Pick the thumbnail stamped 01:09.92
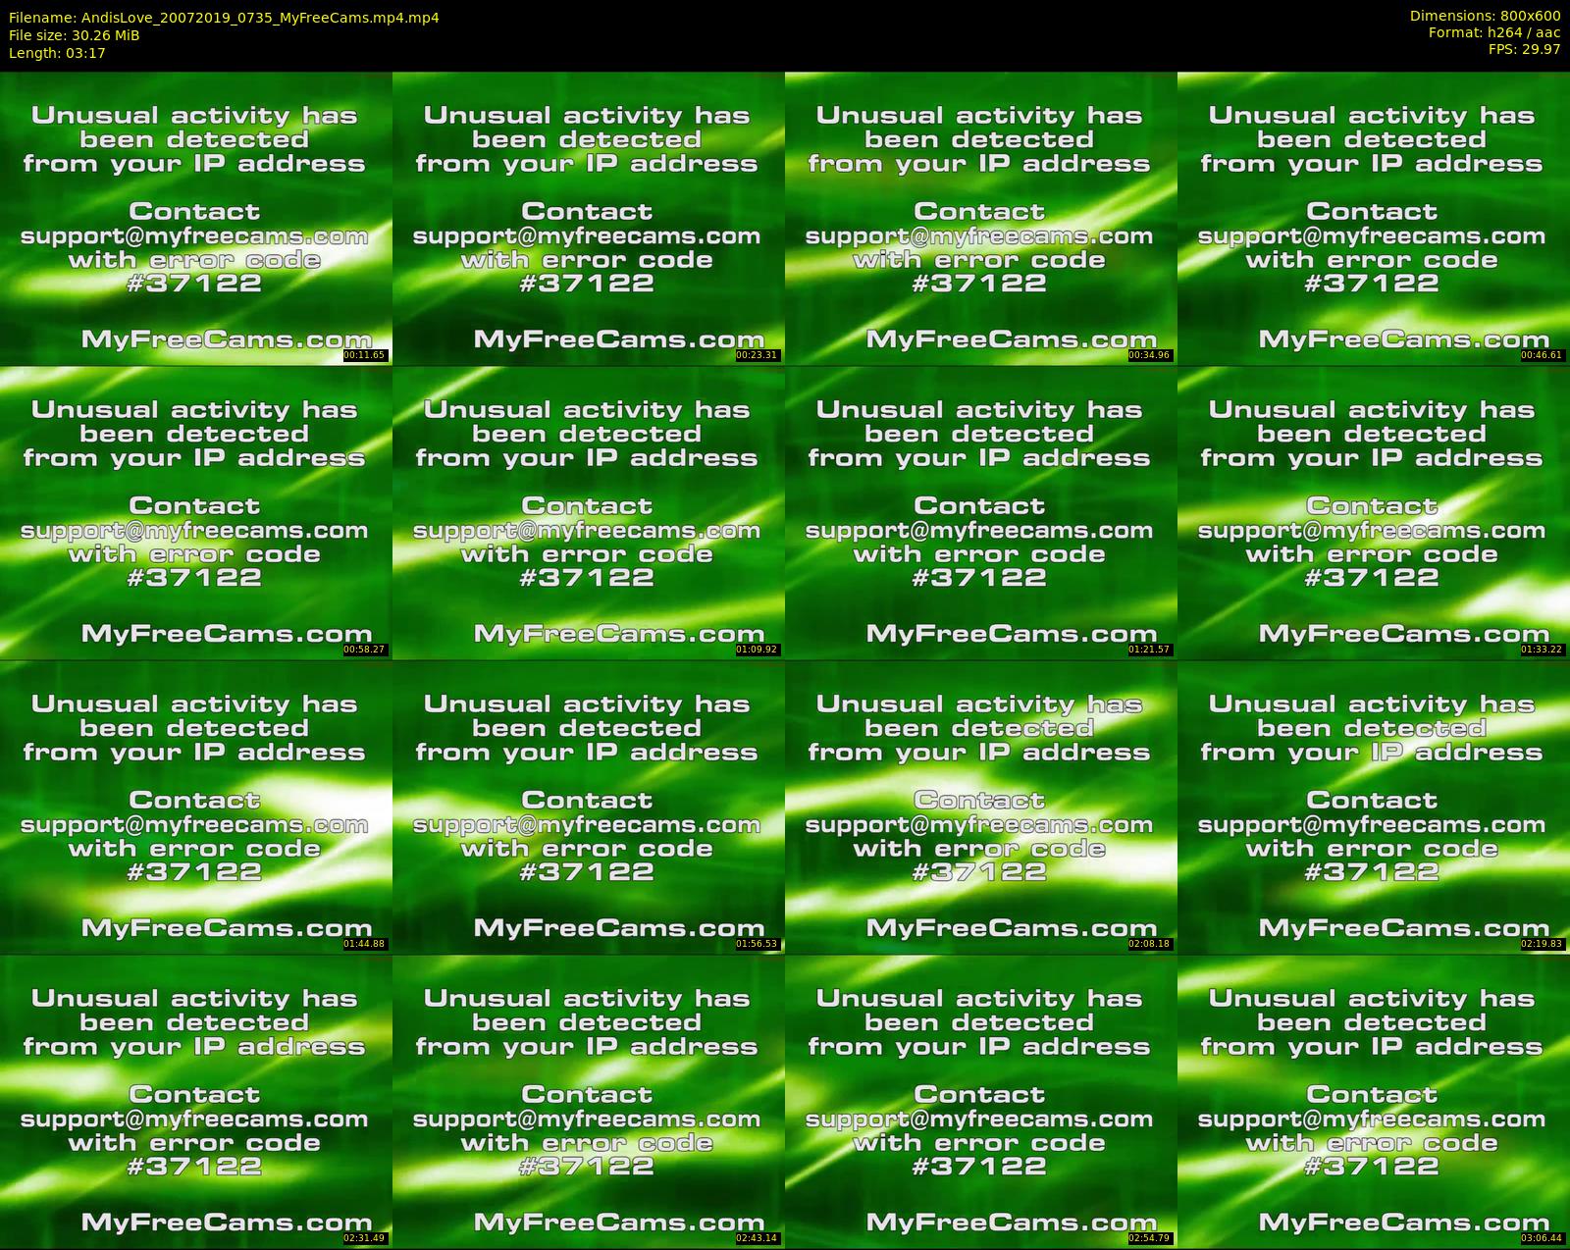Image resolution: width=1570 pixels, height=1250 pixels. click(x=589, y=512)
